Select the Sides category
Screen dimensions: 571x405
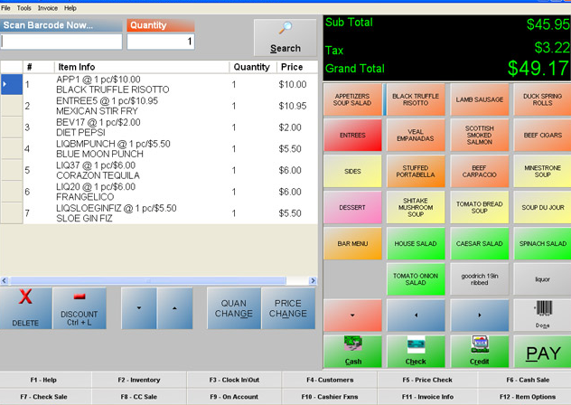(352, 171)
